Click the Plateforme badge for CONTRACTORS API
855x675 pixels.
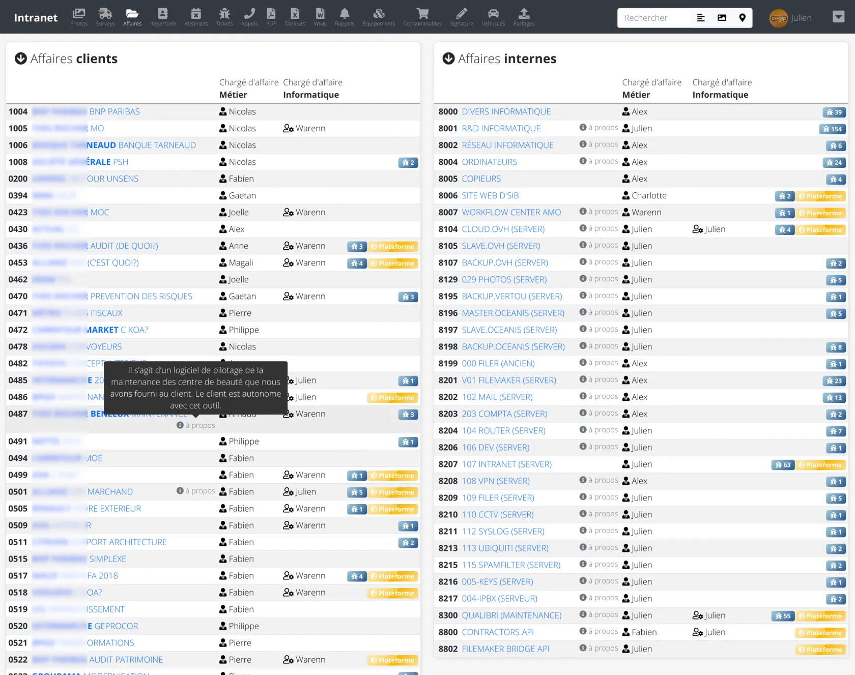click(820, 633)
